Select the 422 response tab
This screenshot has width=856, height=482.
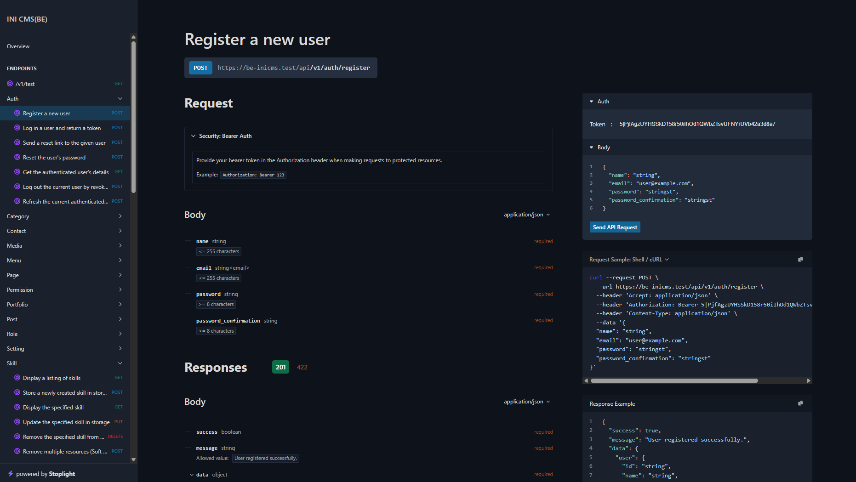coord(302,367)
